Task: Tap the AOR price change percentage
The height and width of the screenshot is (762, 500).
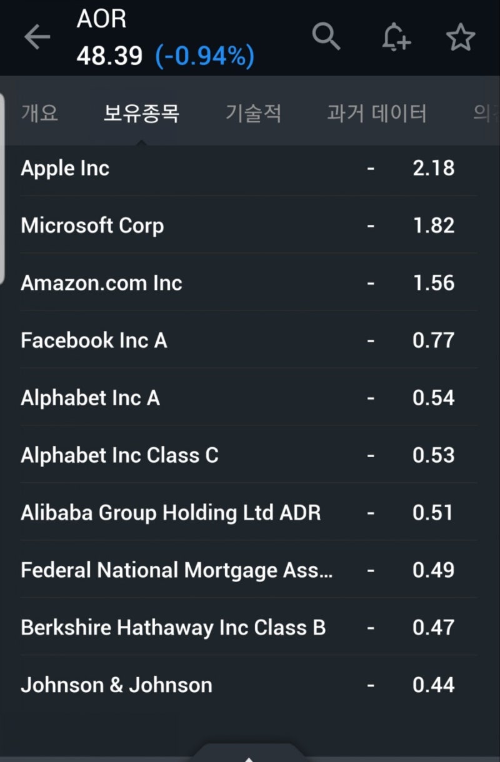Action: click(204, 57)
